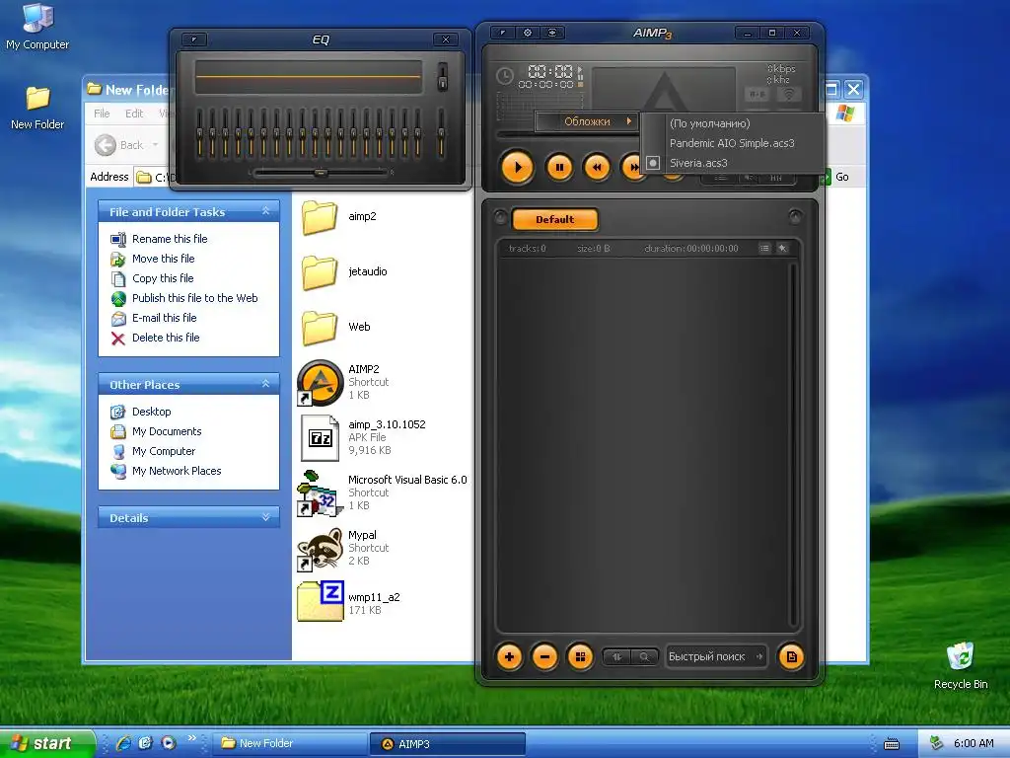Open the EQ window menu arrow

pyautogui.click(x=194, y=39)
